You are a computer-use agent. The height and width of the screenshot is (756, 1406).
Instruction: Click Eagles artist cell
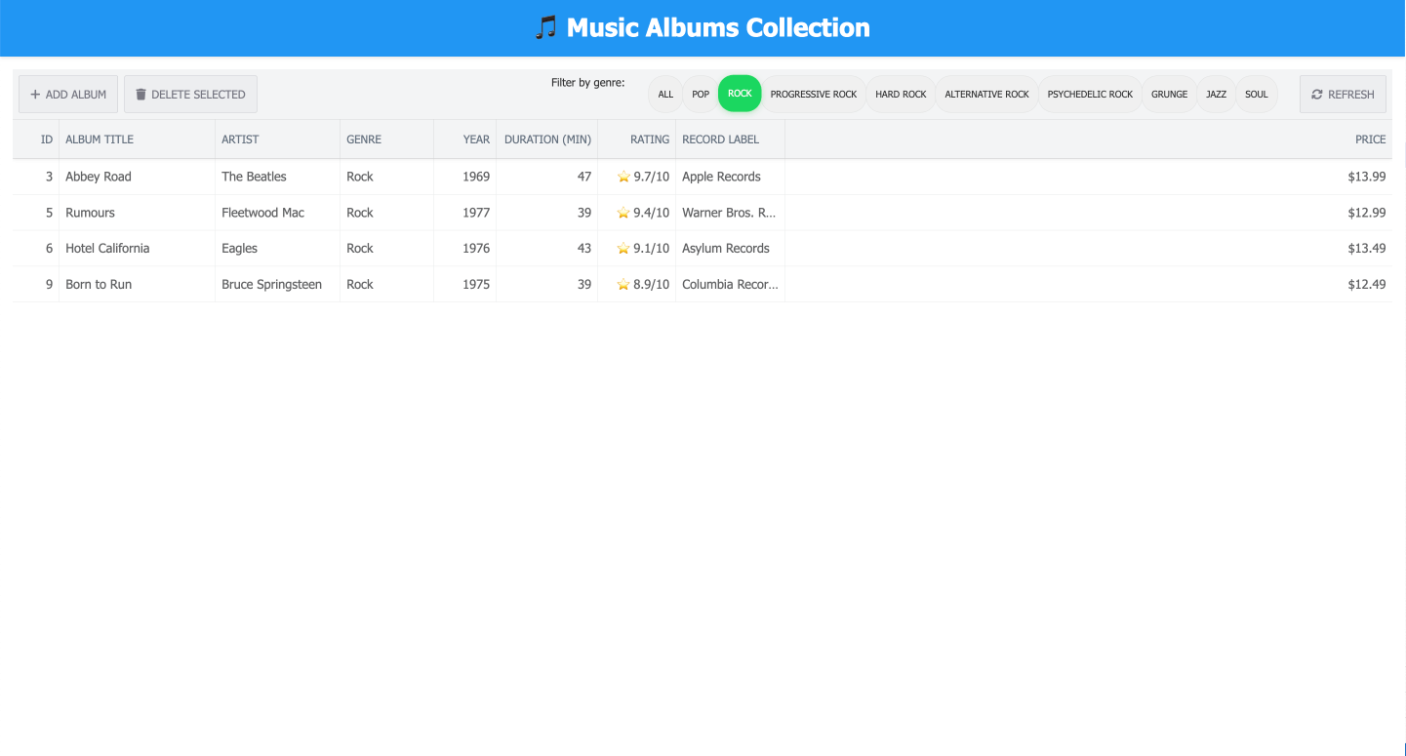point(278,249)
